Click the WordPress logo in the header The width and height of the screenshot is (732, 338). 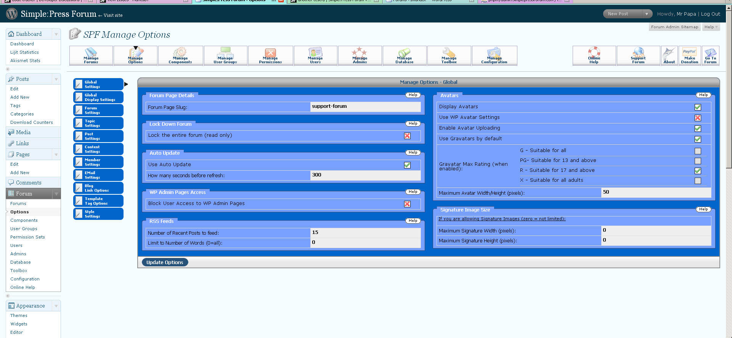12,14
